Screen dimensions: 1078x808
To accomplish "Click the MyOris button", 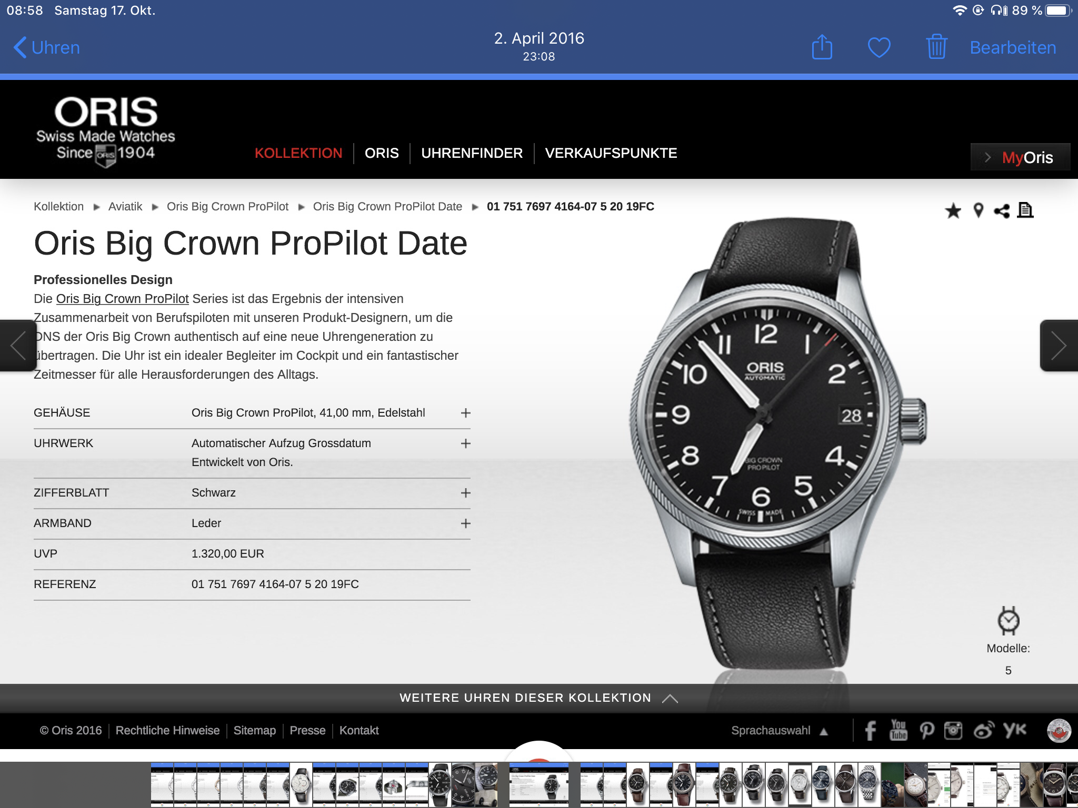I will 1020,157.
